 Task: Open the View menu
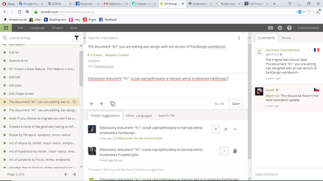tap(73, 28)
